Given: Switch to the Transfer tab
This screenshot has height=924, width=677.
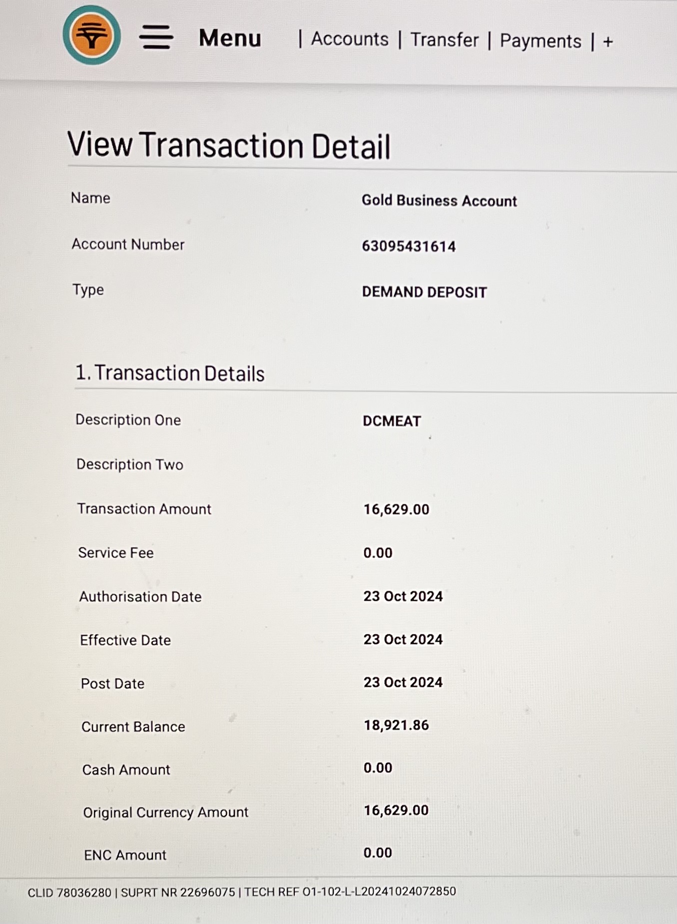Looking at the screenshot, I should pos(444,40).
